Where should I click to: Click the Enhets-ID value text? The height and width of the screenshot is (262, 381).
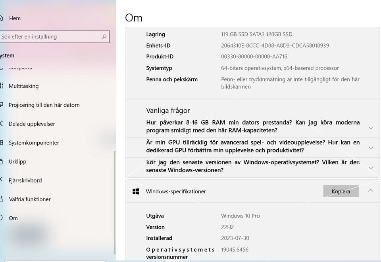pyautogui.click(x=275, y=45)
